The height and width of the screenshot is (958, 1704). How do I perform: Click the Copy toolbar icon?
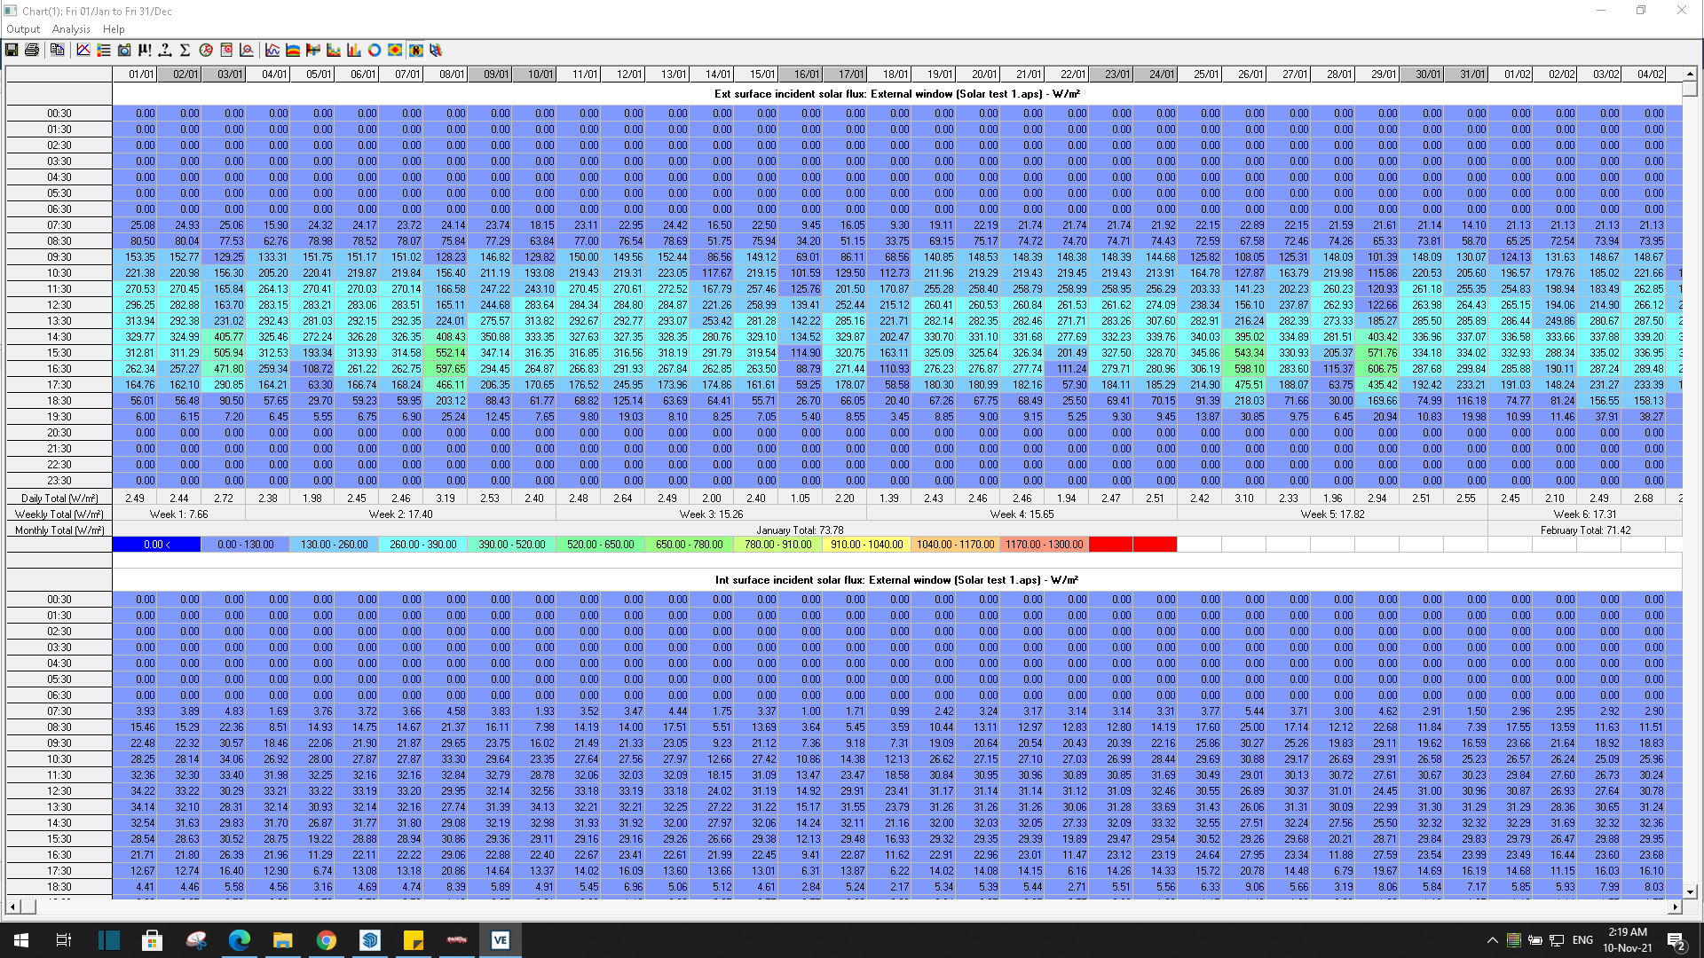pyautogui.click(x=57, y=50)
